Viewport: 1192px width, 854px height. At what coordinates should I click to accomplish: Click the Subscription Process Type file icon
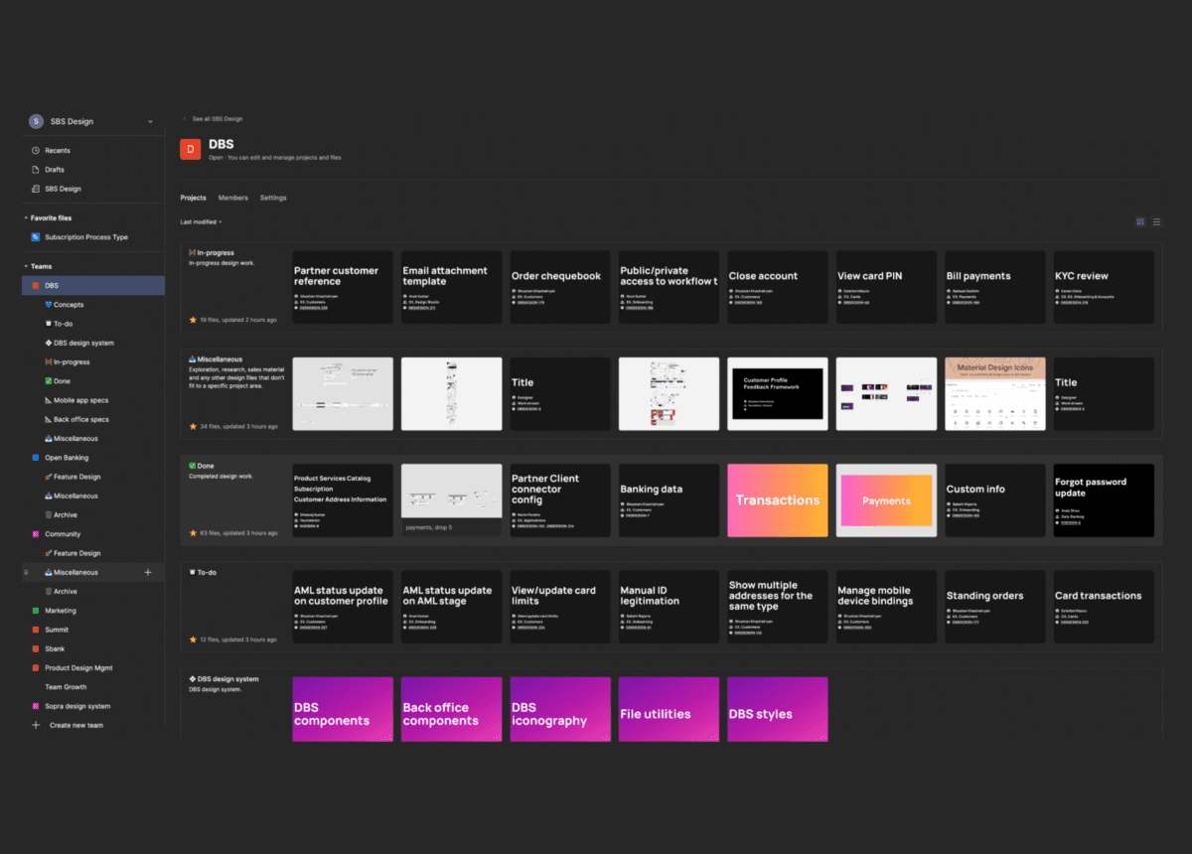pos(36,237)
